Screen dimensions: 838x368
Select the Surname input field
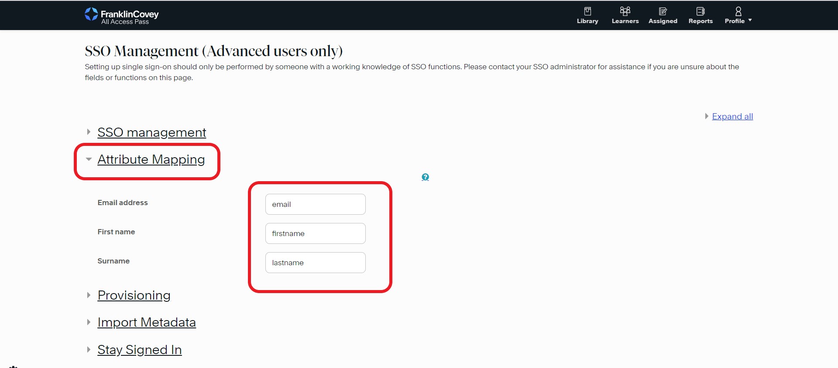click(315, 263)
